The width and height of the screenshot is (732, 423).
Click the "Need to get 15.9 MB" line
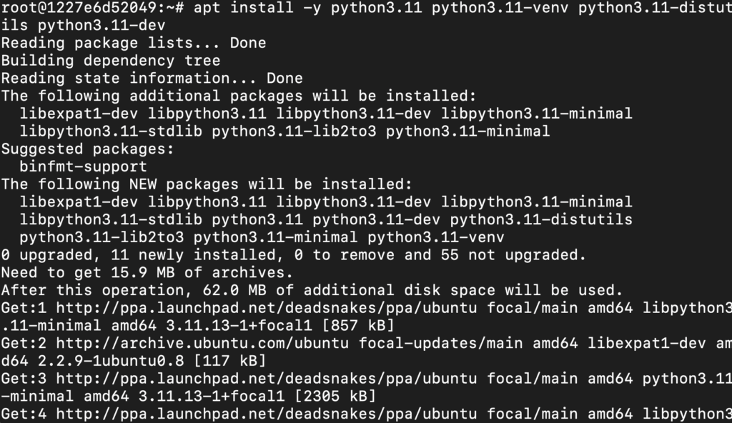pos(147,272)
